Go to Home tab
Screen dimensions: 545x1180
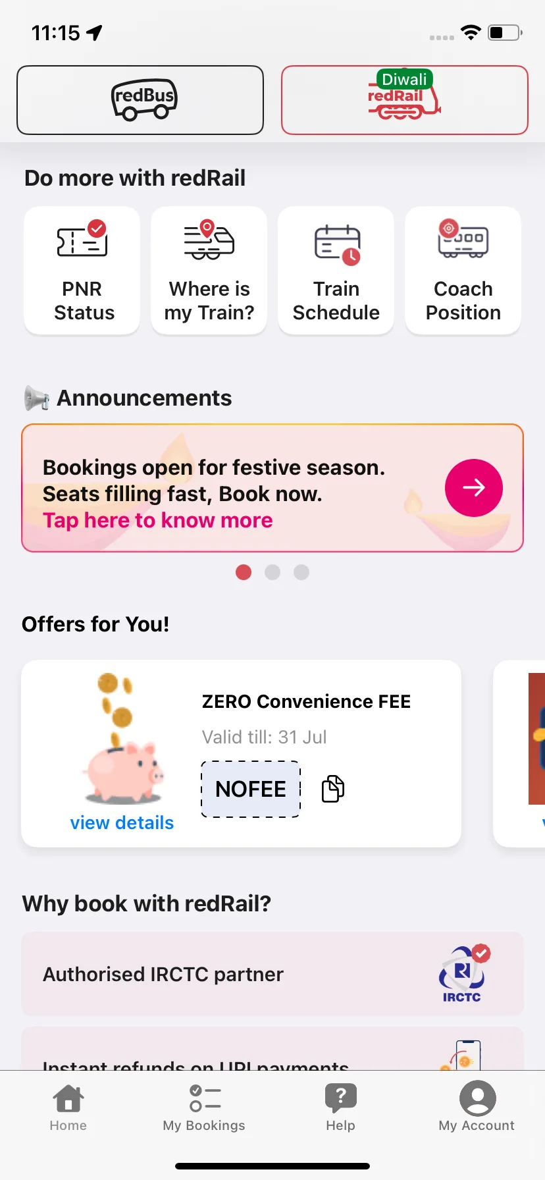(68, 1108)
